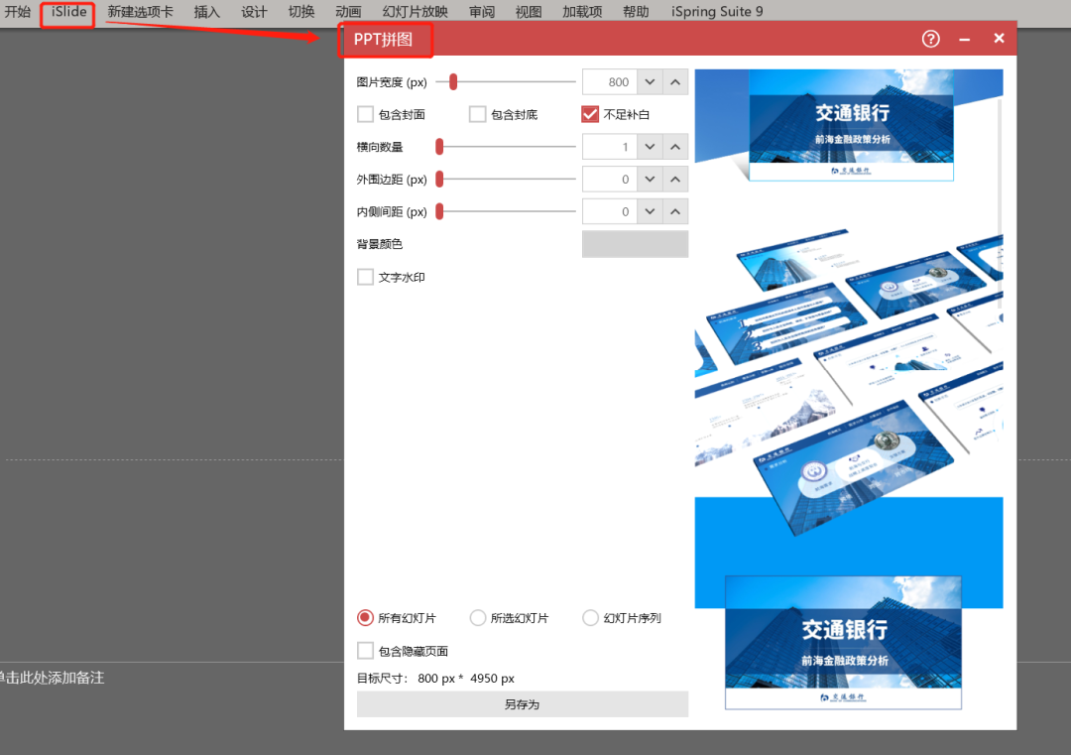This screenshot has width=1071, height=755.
Task: Open the 帮助 ribbon tab
Action: pyautogui.click(x=636, y=12)
